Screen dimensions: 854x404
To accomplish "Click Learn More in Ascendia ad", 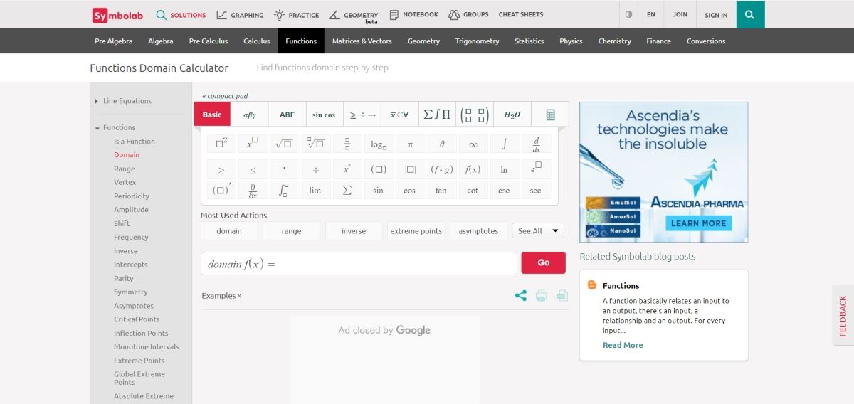I will tap(698, 223).
